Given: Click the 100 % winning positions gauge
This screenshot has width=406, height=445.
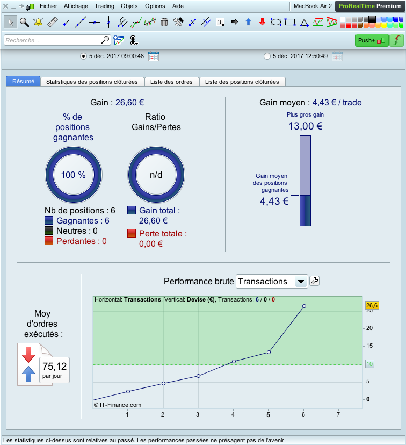Looking at the screenshot, I should click(x=74, y=175).
